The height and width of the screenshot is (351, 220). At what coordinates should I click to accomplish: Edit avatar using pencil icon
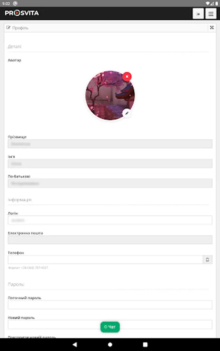[x=127, y=113]
